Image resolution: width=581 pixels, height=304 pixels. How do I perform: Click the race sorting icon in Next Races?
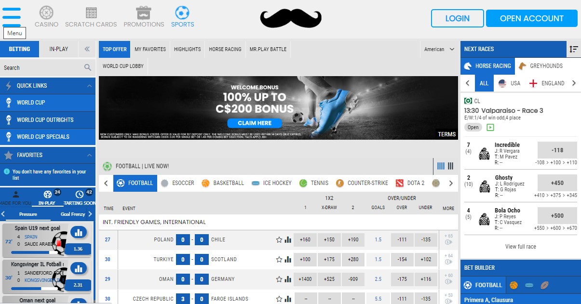point(573,49)
